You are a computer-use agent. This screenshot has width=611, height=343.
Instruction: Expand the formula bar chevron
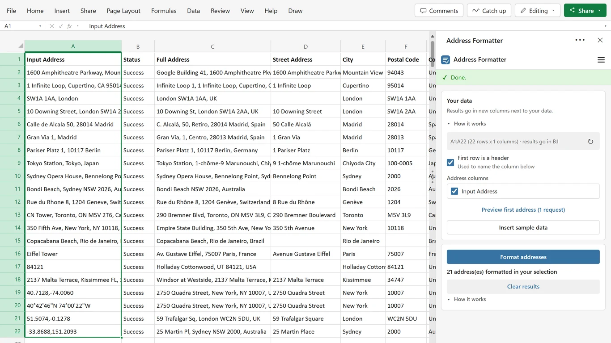pyautogui.click(x=606, y=26)
